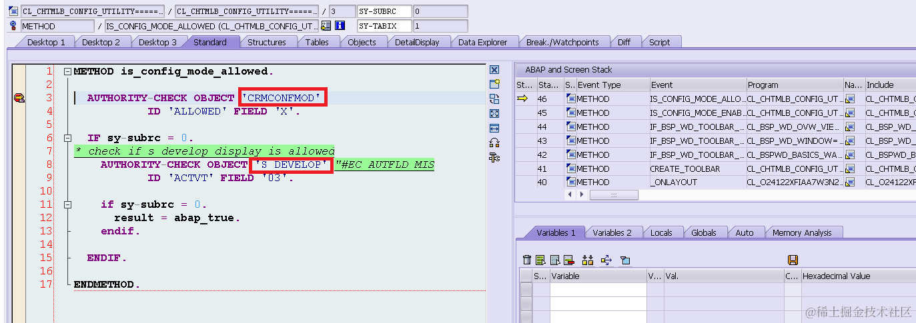Click the gear icon beside METHOD field
916x323 pixels.
click(x=13, y=26)
